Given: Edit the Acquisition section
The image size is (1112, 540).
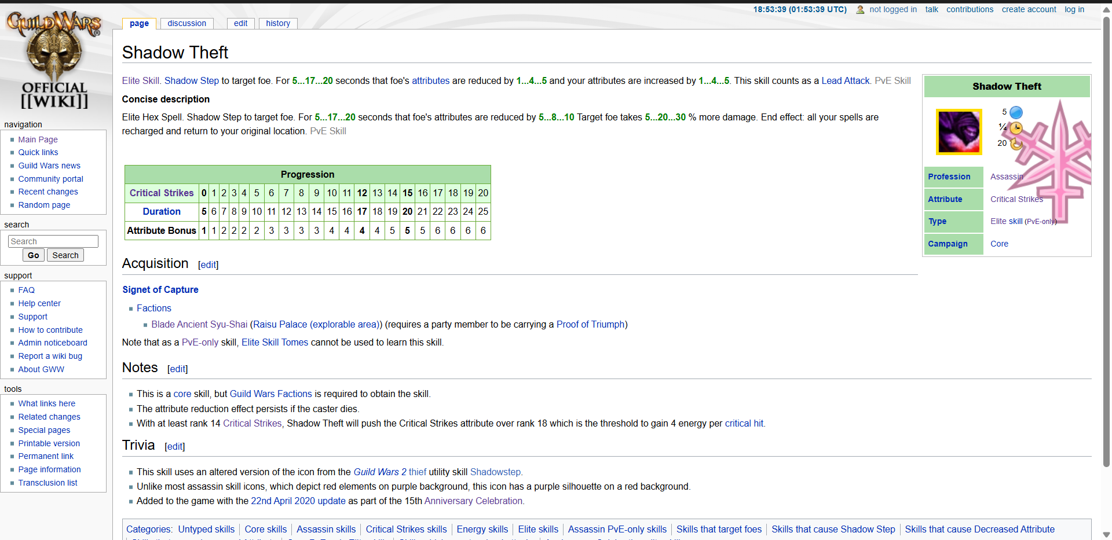Looking at the screenshot, I should 209,265.
